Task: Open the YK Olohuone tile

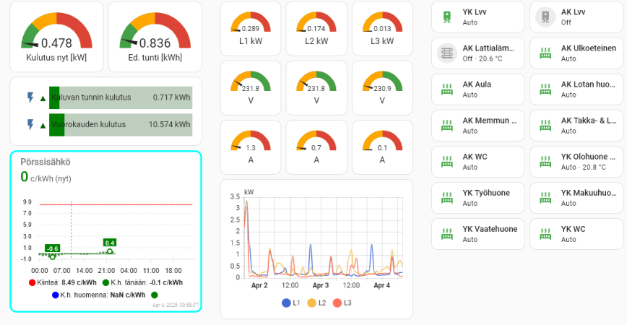Action: coord(576,162)
